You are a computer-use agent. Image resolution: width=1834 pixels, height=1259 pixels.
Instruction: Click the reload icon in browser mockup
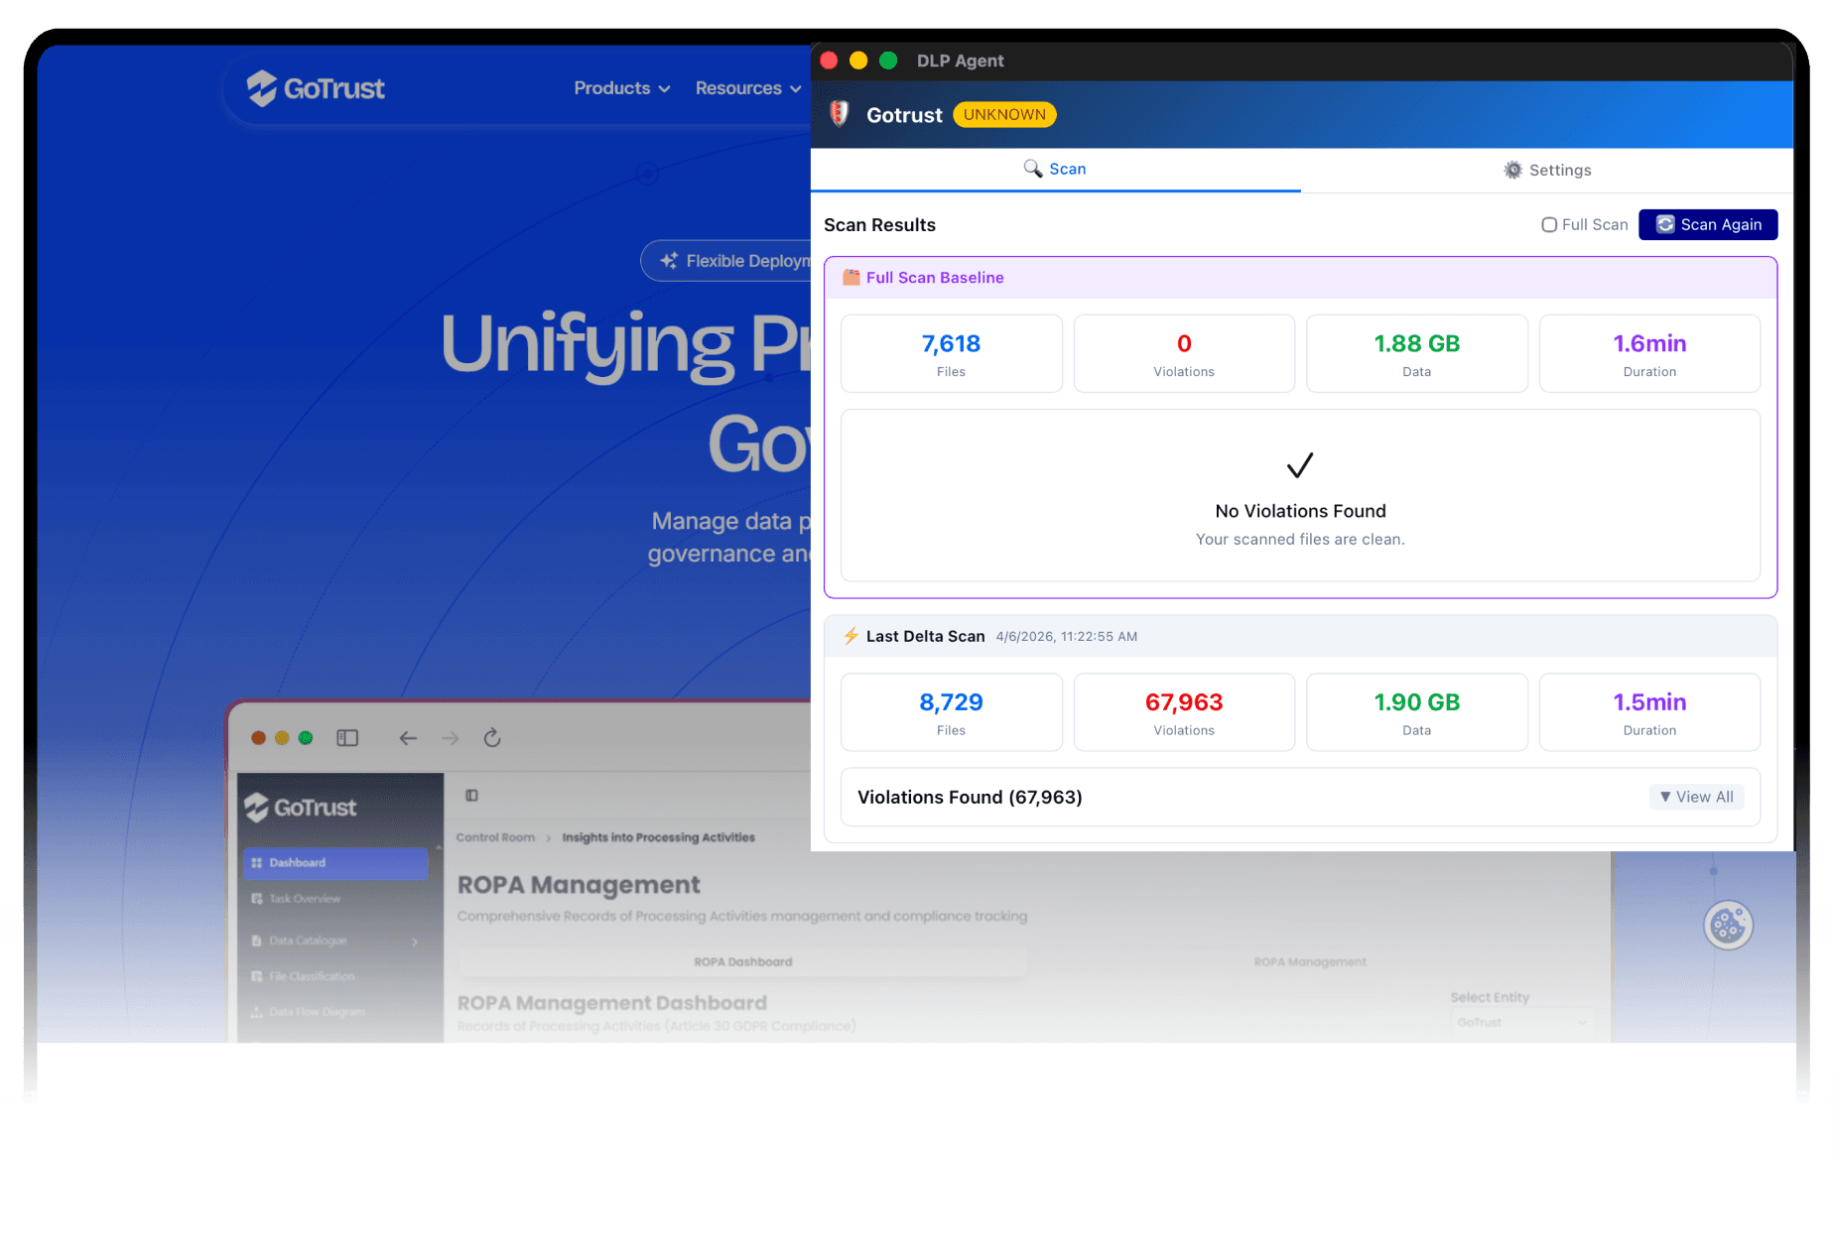(492, 737)
